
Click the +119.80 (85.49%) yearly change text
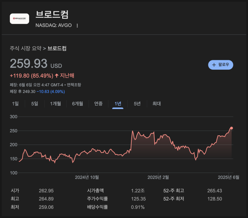point(32,76)
